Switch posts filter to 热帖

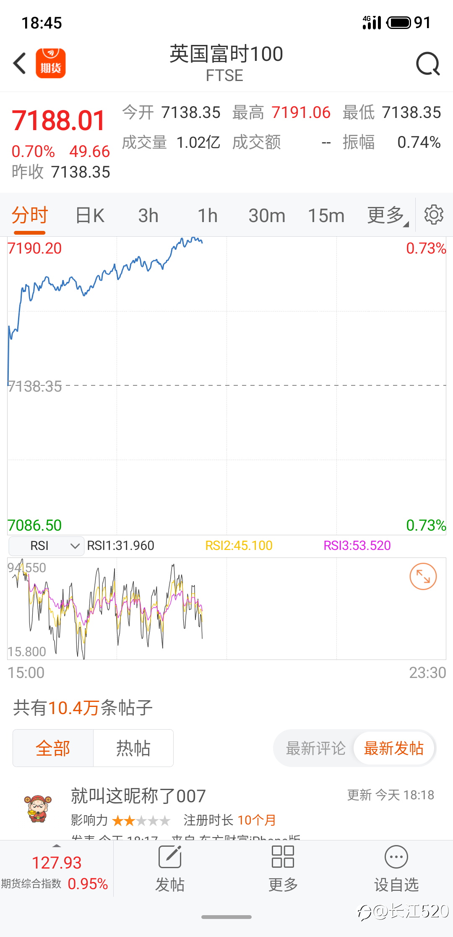tap(133, 749)
